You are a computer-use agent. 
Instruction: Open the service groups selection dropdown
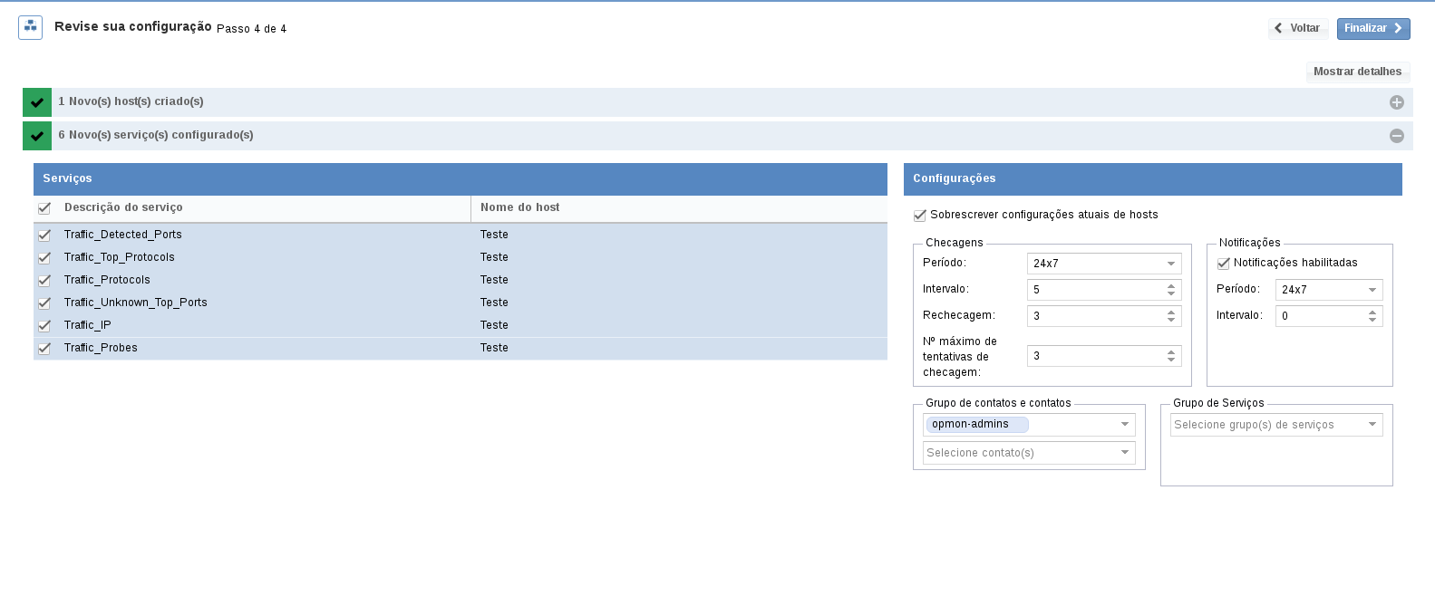[x=1275, y=425]
